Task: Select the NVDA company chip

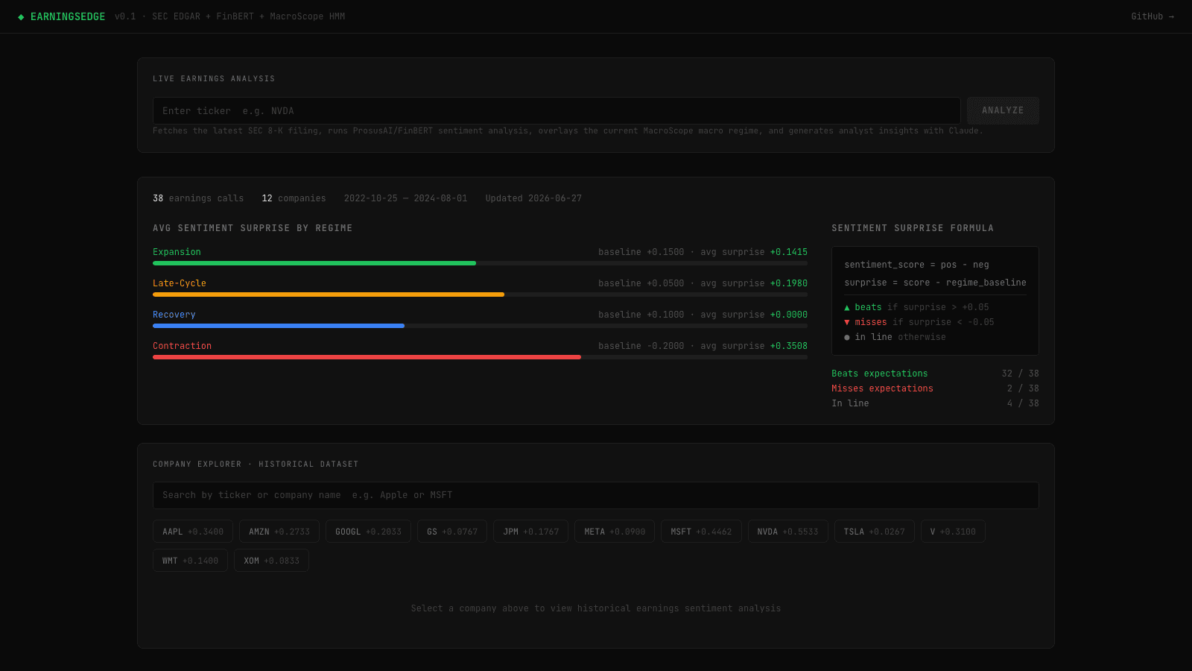Action: [787, 532]
